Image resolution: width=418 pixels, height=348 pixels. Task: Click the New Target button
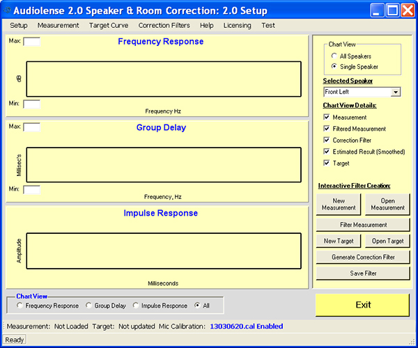[x=339, y=241]
